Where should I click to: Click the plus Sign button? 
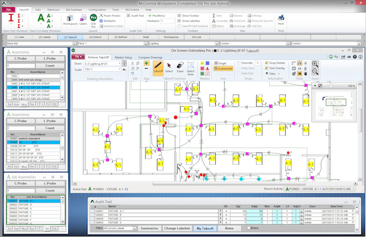(x=146, y=63)
